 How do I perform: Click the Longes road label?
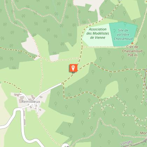click(x=126, y=143)
